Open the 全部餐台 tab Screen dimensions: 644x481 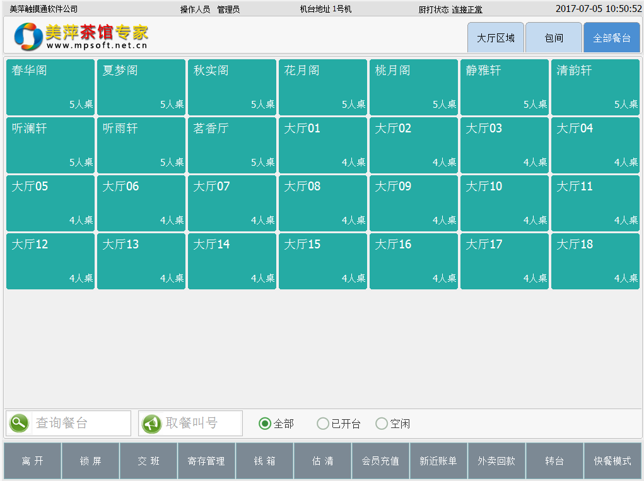[x=611, y=38]
